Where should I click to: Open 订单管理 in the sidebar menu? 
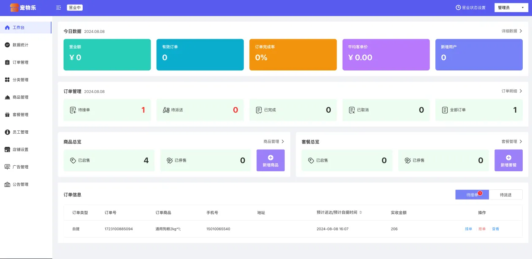click(x=20, y=62)
